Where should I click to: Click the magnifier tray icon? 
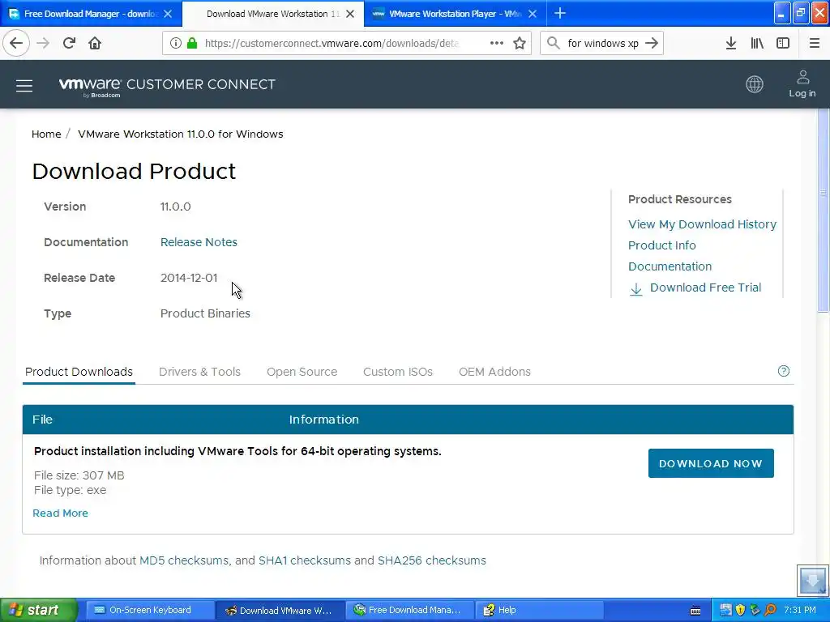[770, 610]
